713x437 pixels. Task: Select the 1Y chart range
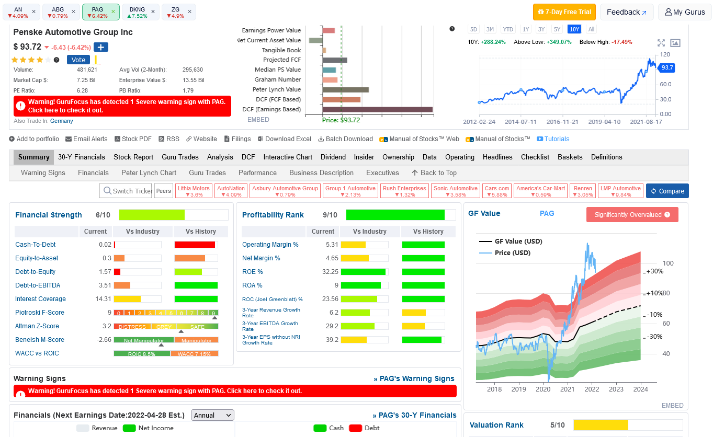(x=526, y=29)
